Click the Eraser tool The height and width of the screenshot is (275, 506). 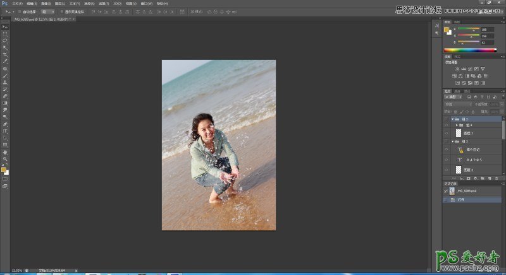[5, 97]
